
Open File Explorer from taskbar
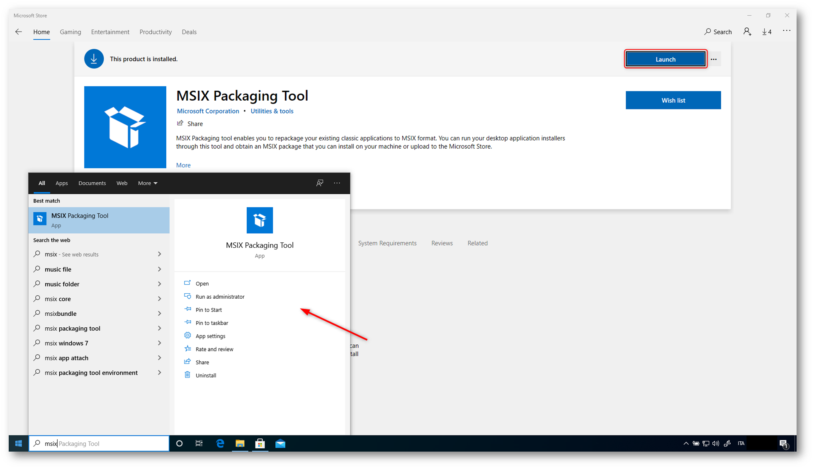[240, 443]
